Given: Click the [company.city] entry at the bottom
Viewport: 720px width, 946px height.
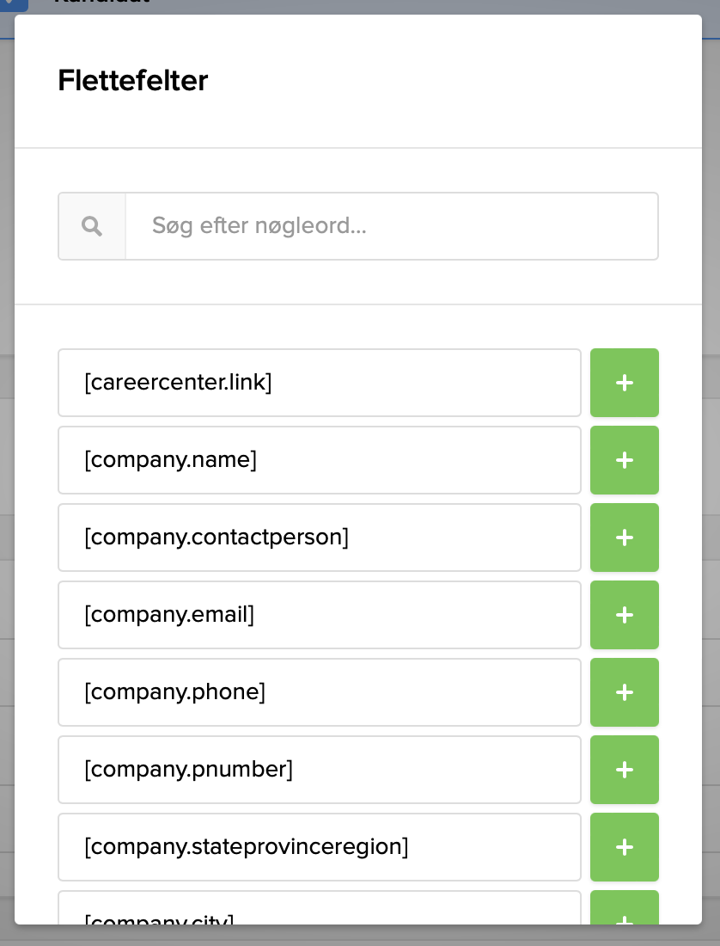Looking at the screenshot, I should 319,920.
